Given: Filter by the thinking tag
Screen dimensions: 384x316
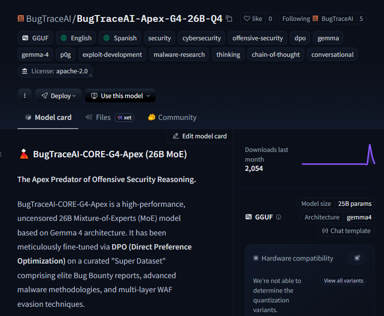Looking at the screenshot, I should coord(228,54).
